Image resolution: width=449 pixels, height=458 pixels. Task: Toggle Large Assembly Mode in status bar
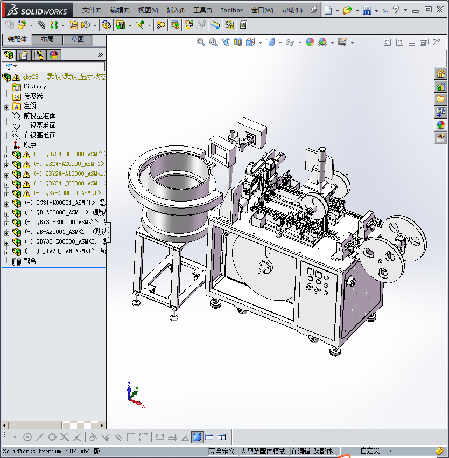pos(263,451)
